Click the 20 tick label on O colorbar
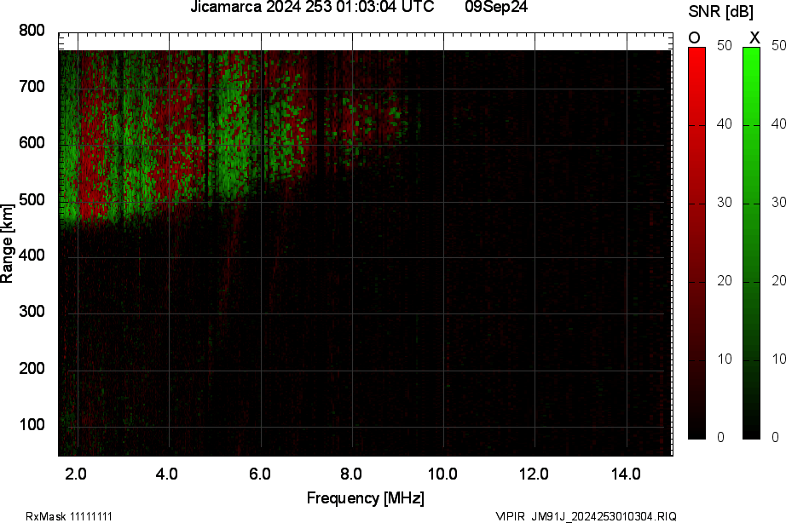Viewport: 786px width, 523px height. pyautogui.click(x=725, y=281)
